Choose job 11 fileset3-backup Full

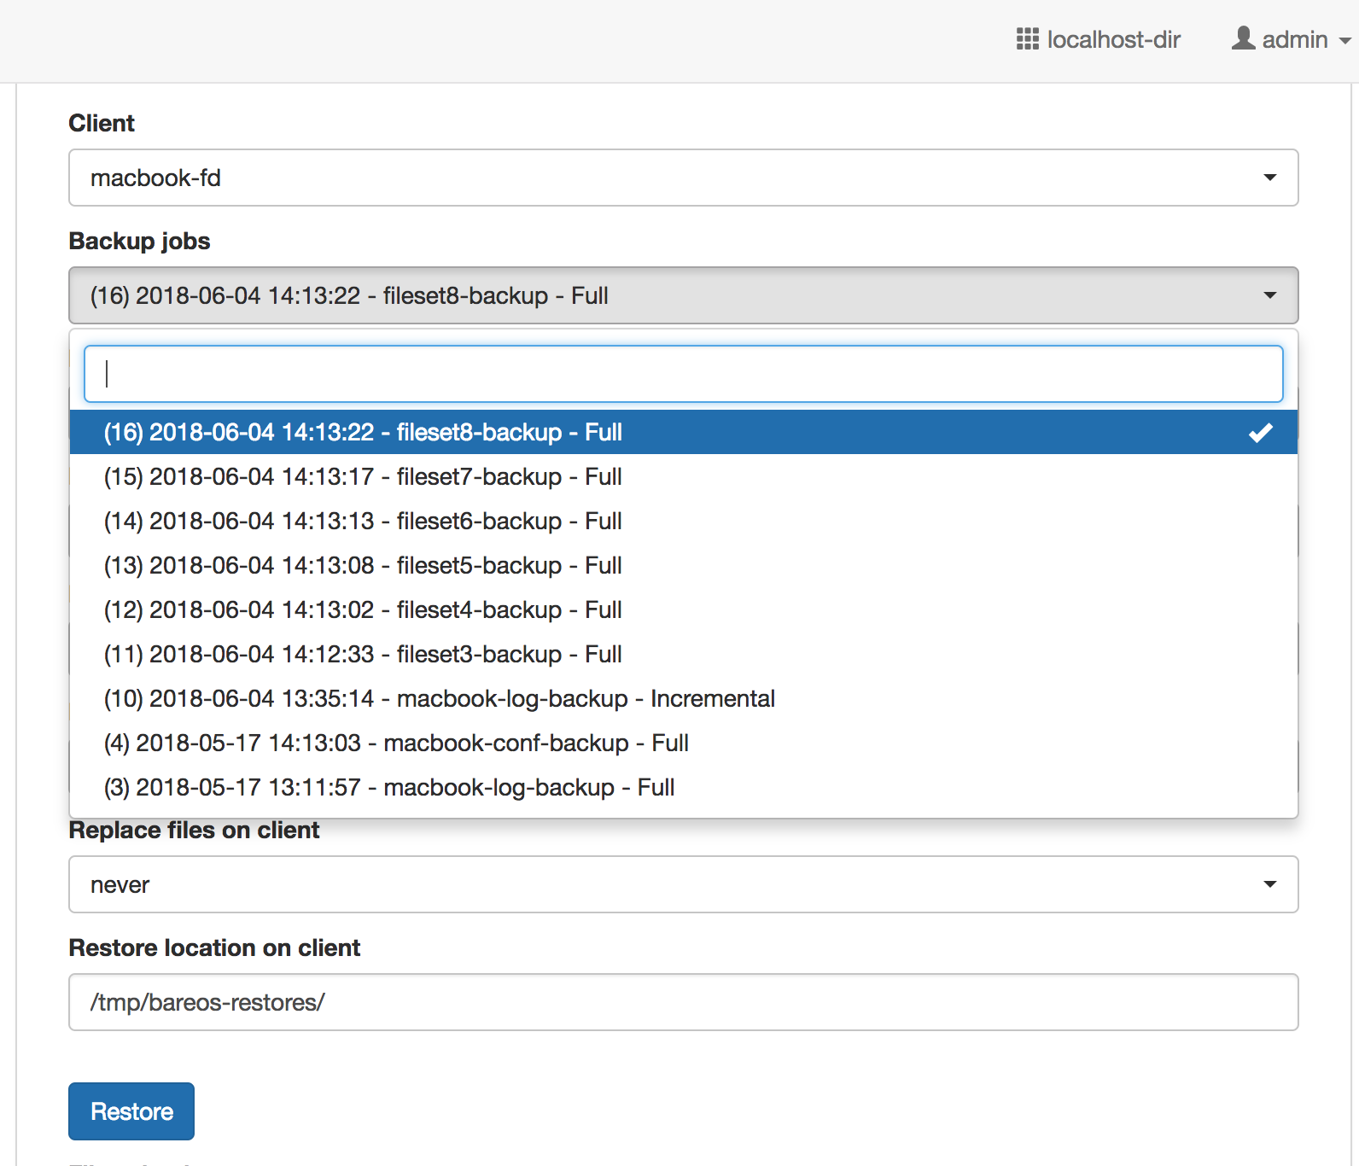363,655
